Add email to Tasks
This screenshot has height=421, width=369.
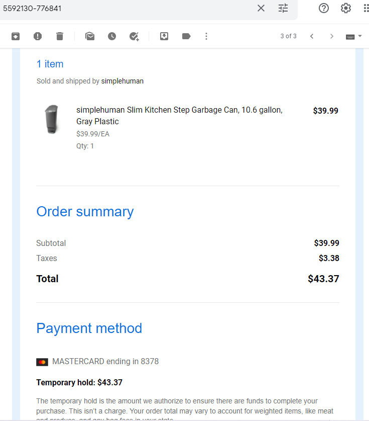click(134, 36)
